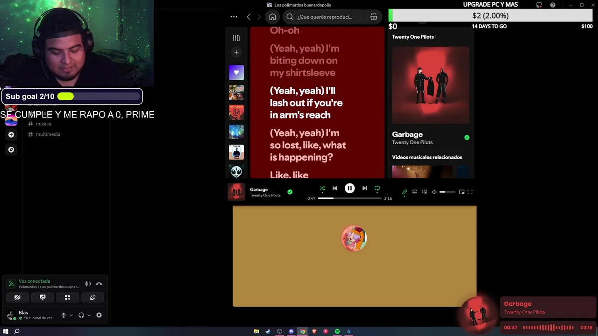Viewport: 598px width, 336px height.
Task: Open the now playing album thumbnail
Action: tap(236, 192)
